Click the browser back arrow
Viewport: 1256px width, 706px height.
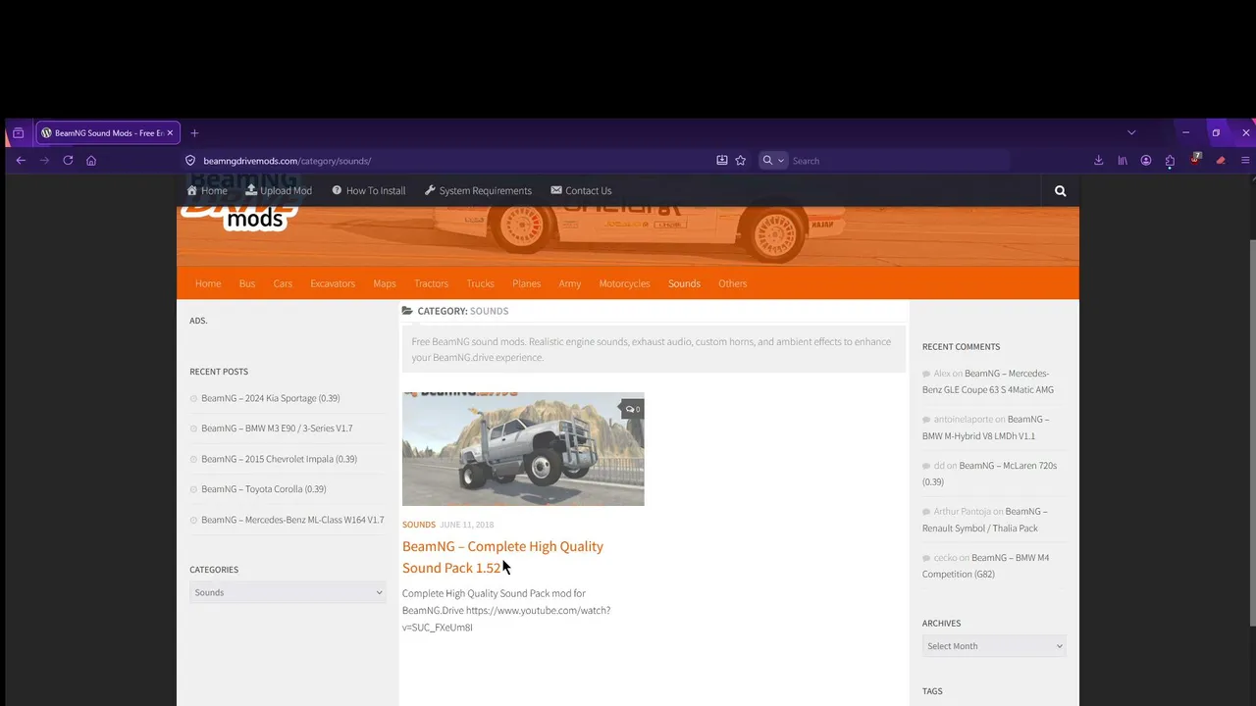coord(21,161)
